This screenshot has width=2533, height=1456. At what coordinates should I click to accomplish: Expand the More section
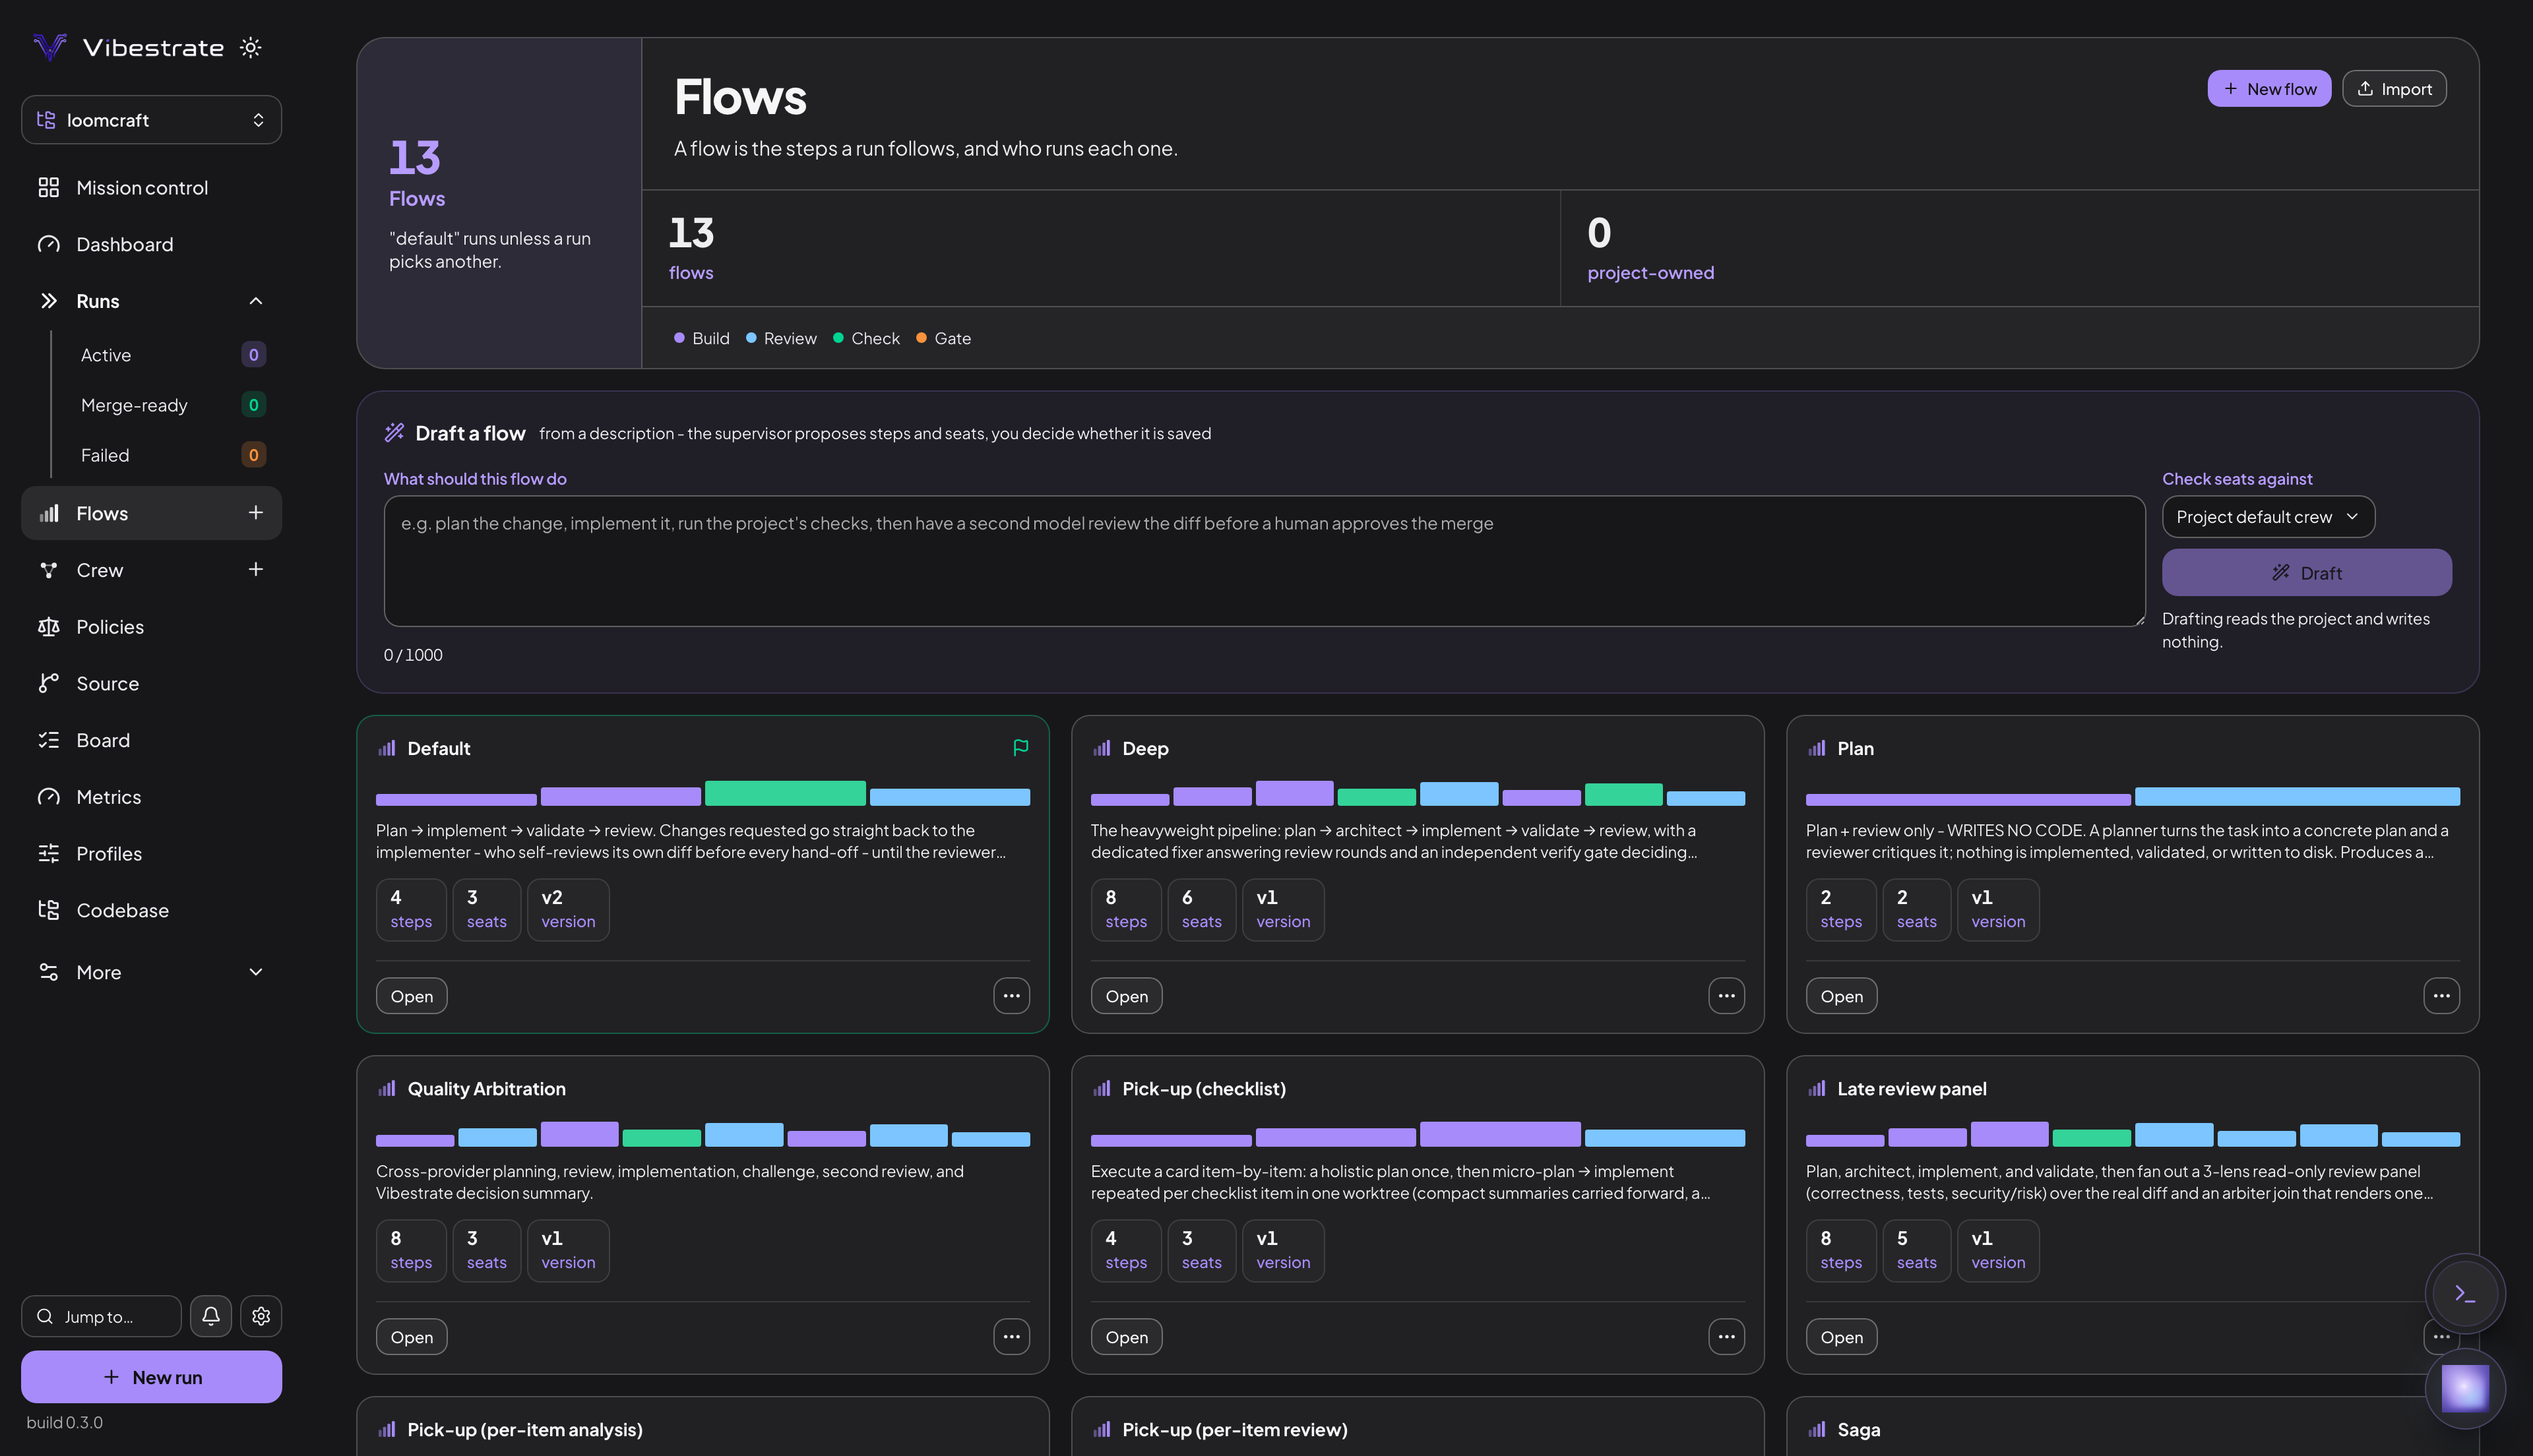[151, 973]
